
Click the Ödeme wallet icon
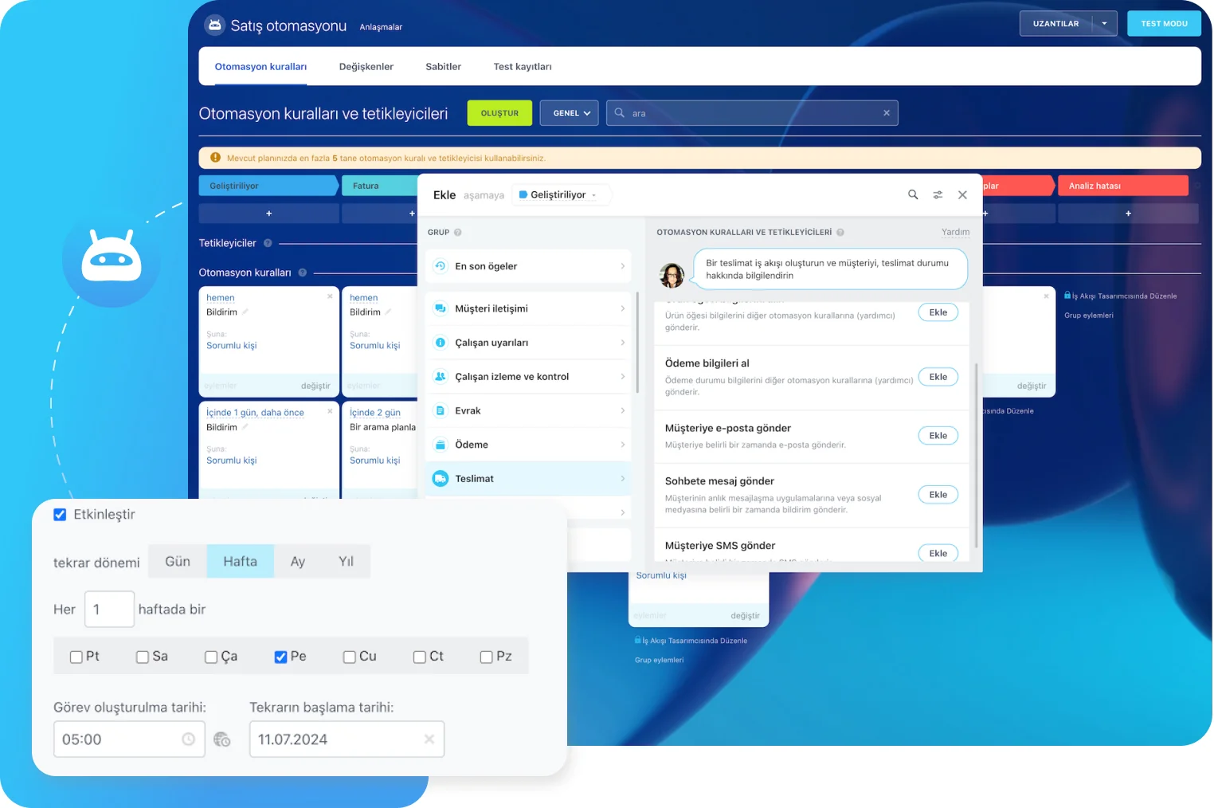(441, 444)
